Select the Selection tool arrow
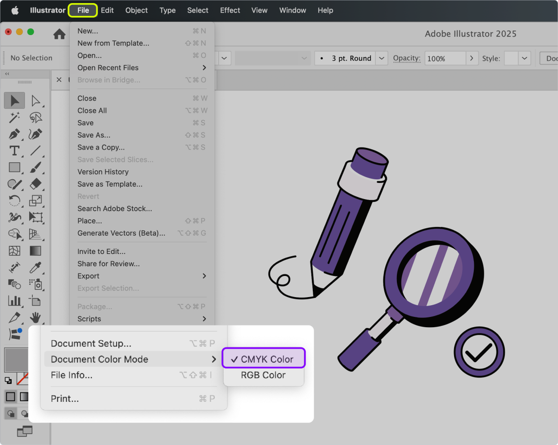Viewport: 558px width, 445px height. coord(14,101)
